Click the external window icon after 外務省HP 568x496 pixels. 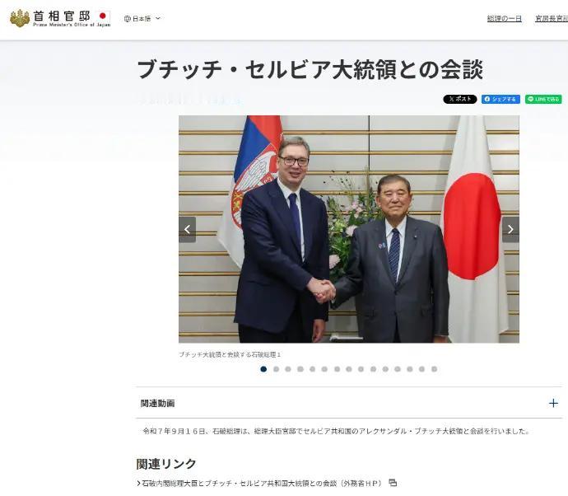click(393, 483)
